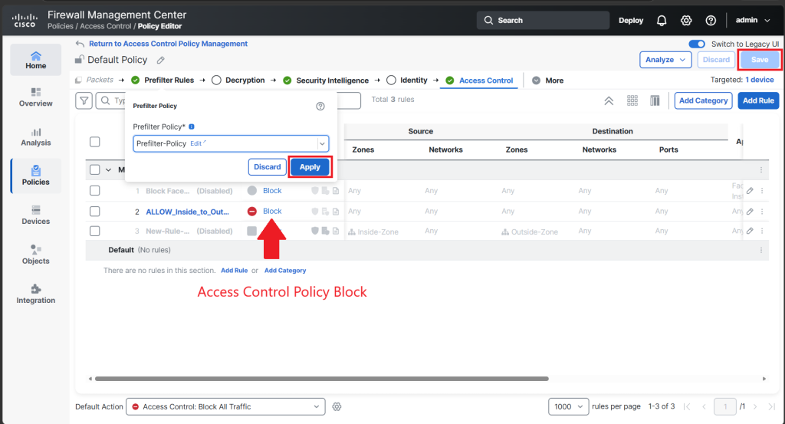The image size is (785, 424).
Task: Go to the last rules page arrow
Action: (x=772, y=406)
